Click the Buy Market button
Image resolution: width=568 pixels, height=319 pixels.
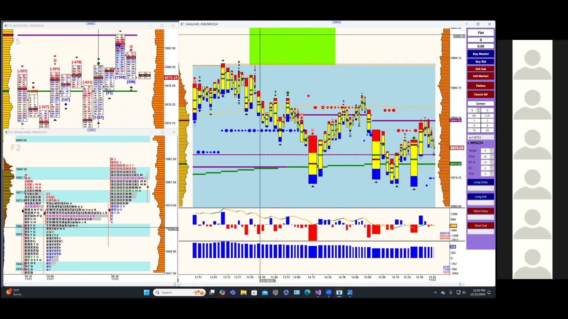point(481,54)
